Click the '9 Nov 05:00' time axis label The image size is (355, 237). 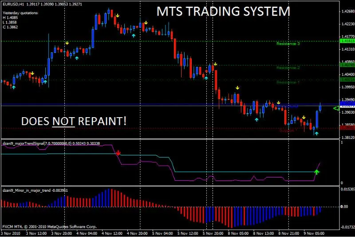click(314, 233)
